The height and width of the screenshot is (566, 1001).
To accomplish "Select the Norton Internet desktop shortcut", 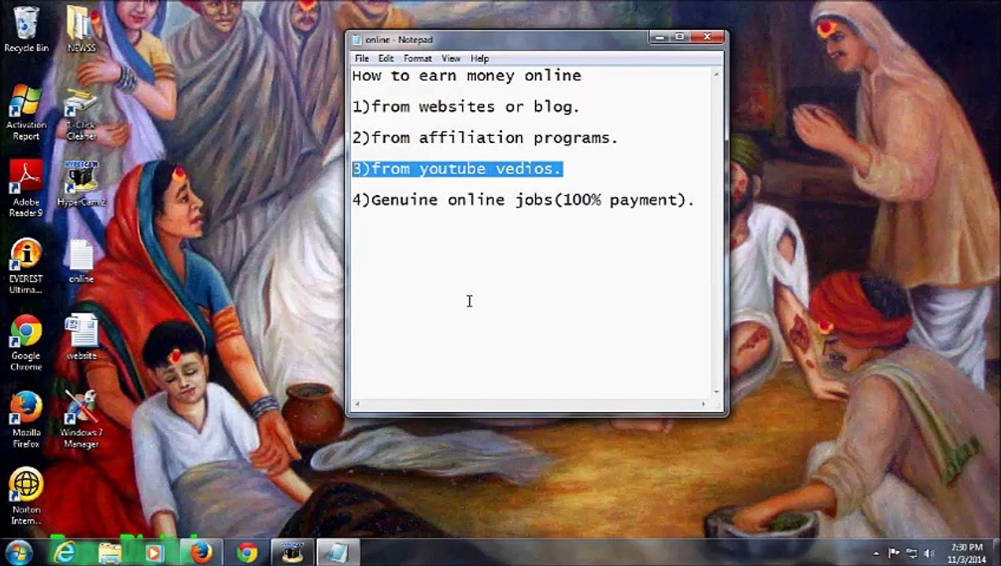I will (x=26, y=497).
